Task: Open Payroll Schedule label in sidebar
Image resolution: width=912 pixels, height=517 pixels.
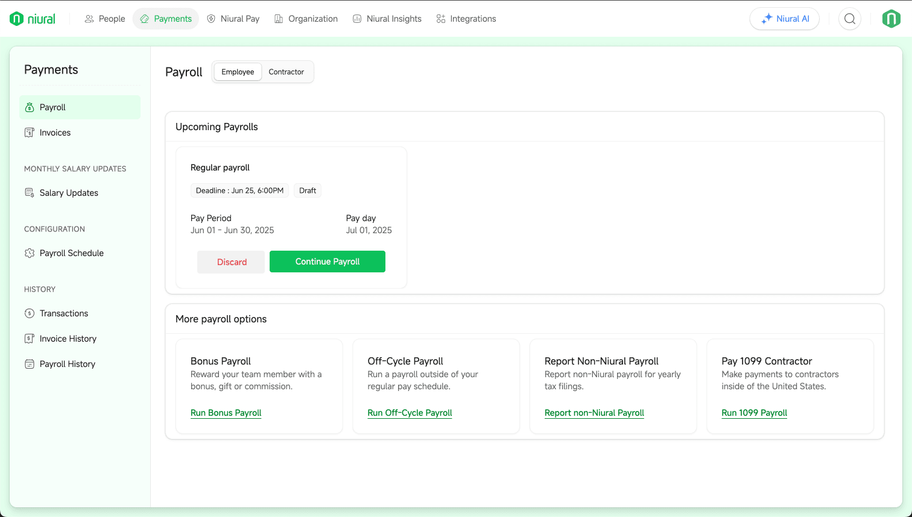Action: tap(72, 253)
